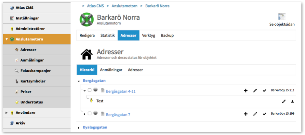Click the checkmark icon on Bergåsgatan 4-11 row

tap(264, 91)
